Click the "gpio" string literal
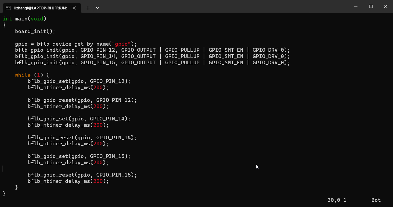393x207 pixels. click(121, 44)
